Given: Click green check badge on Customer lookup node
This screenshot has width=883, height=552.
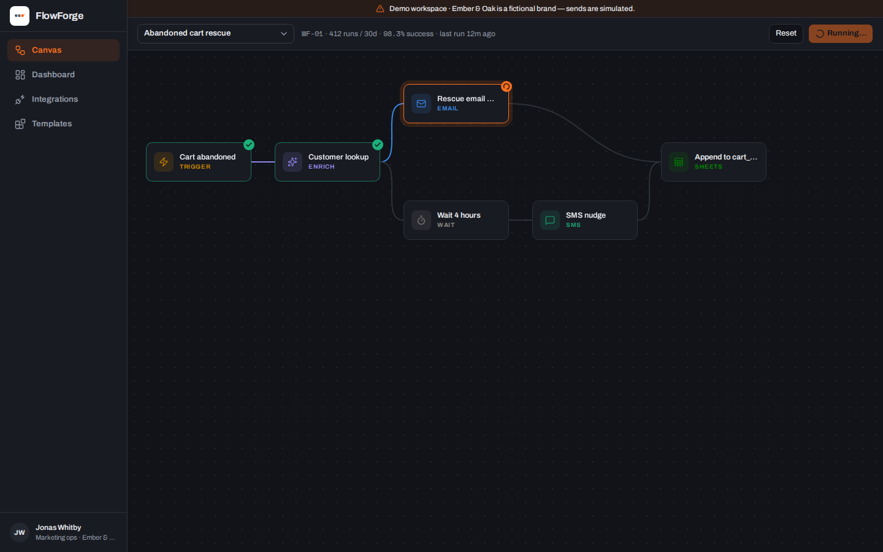Looking at the screenshot, I should [x=378, y=145].
